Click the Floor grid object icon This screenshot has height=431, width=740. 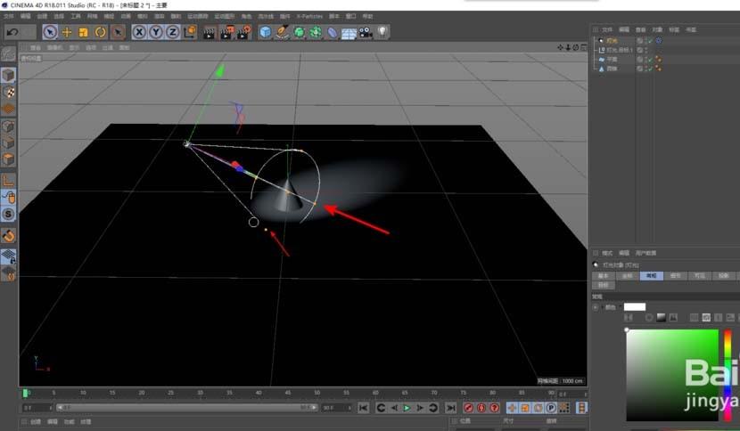(349, 32)
